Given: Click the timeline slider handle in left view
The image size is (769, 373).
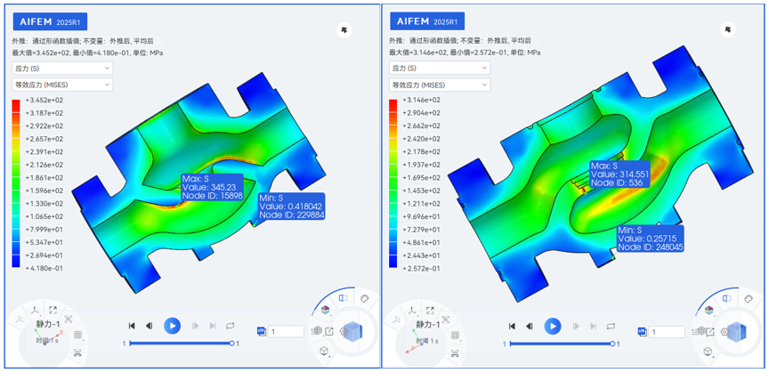Looking at the screenshot, I should (232, 343).
